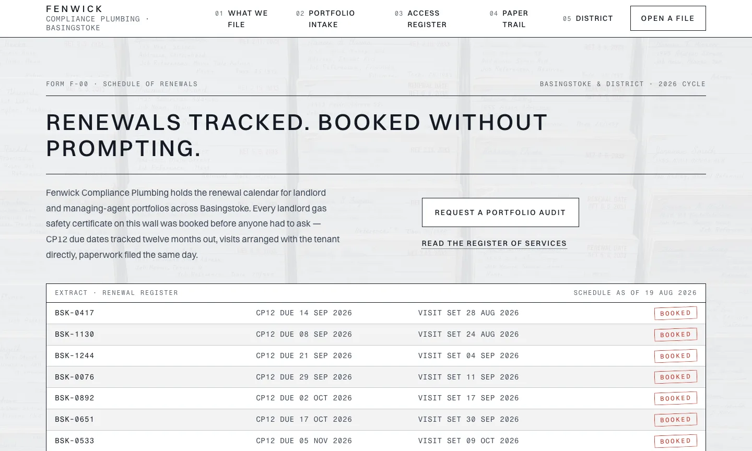Click Visit set 11 Sep 2026
752x451 pixels.
click(468, 377)
